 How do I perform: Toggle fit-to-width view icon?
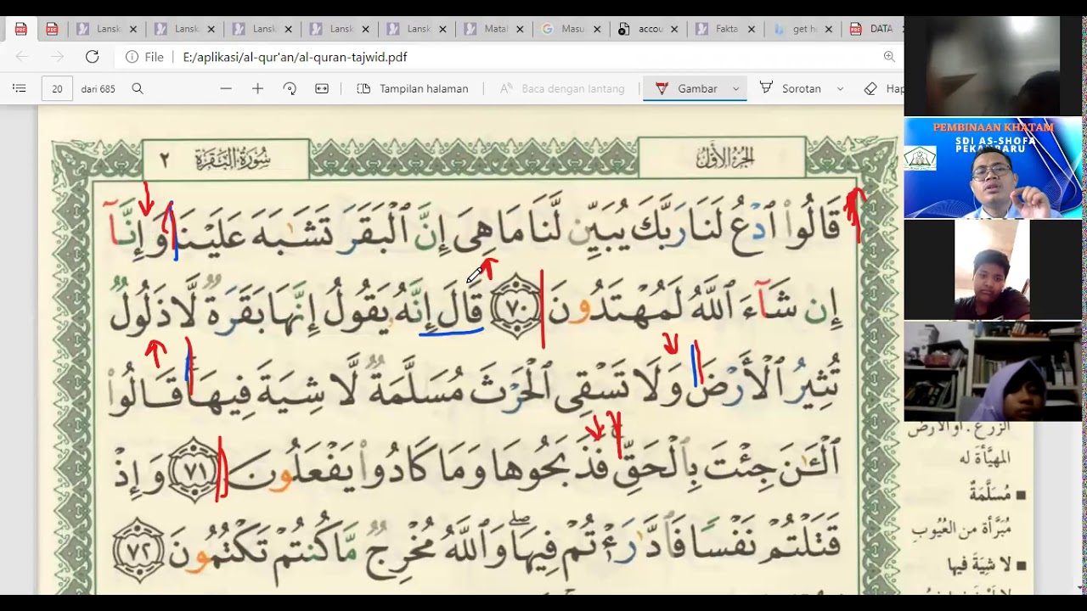pos(322,88)
